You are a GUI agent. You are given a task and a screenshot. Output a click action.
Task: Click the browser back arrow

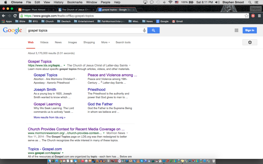4,16
